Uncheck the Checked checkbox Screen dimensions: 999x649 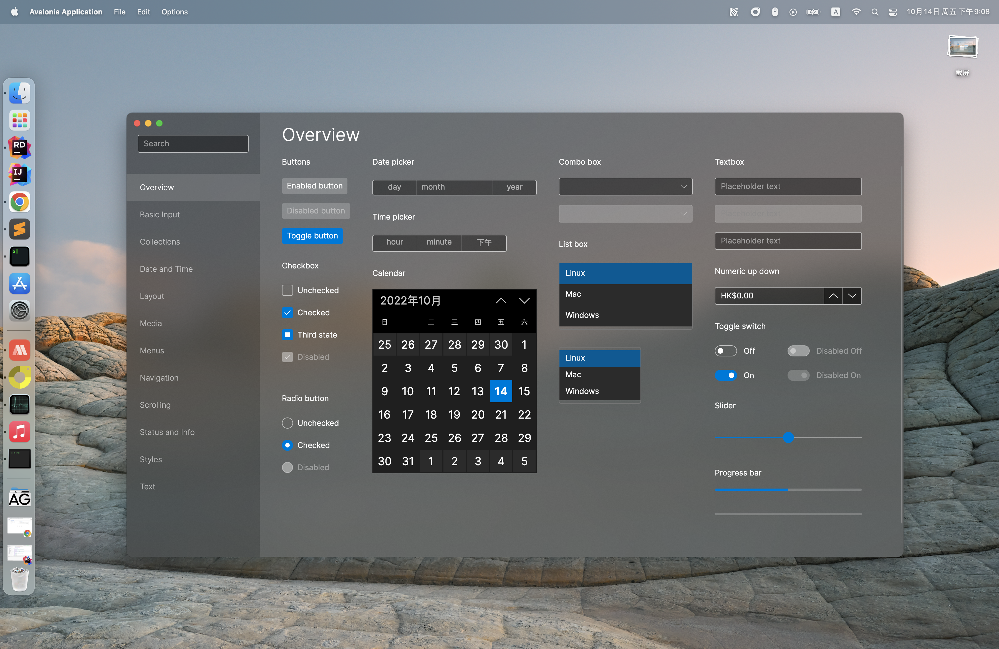pyautogui.click(x=287, y=313)
